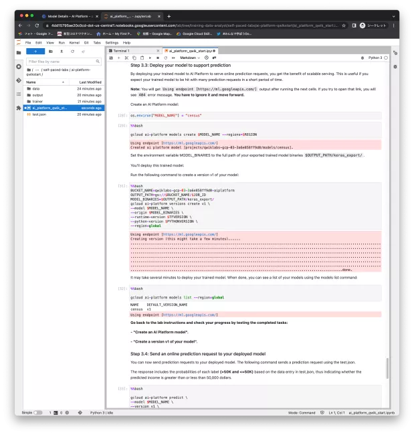Open the Git sidebar panel
The height and width of the screenshot is (435, 414).
pos(19,80)
